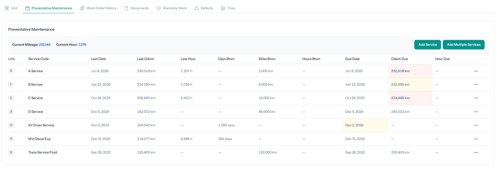This screenshot has height=195, width=497.
Task: Select the B Service name cell
Action: click(x=35, y=84)
